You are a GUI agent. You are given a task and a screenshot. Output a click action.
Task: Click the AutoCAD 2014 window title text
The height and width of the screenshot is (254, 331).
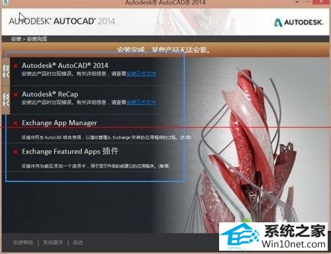coord(165,3)
